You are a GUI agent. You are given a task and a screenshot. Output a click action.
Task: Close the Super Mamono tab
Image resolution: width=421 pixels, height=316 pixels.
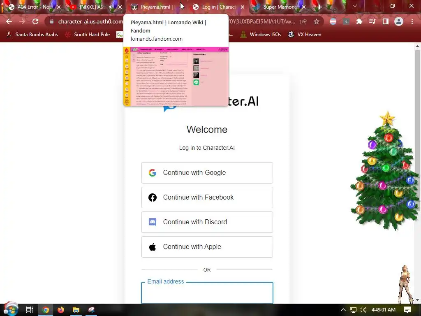coord(304,7)
